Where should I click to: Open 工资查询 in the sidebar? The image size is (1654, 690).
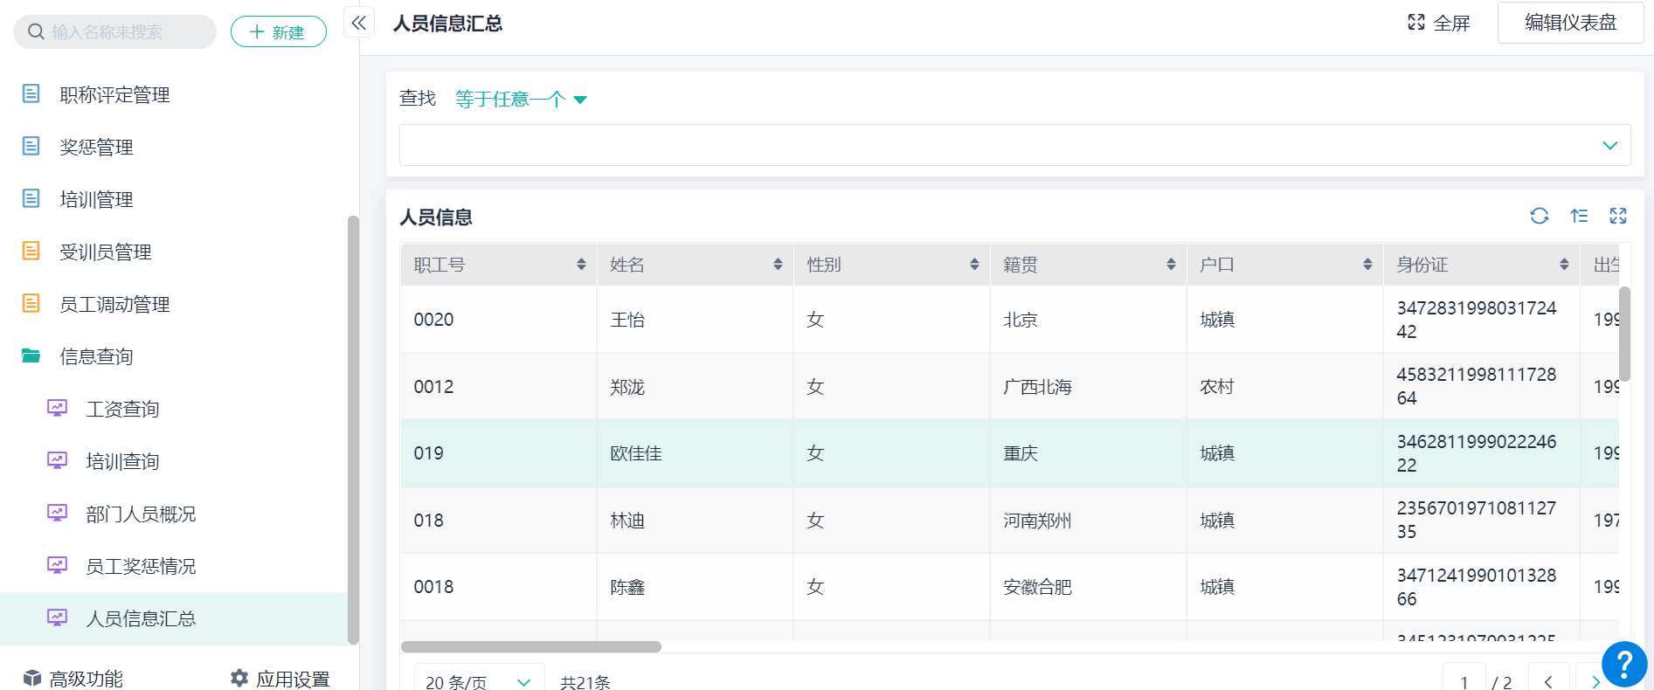click(122, 409)
